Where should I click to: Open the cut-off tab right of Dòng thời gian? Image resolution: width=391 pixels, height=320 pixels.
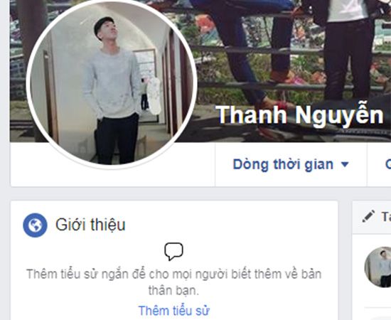(387, 164)
